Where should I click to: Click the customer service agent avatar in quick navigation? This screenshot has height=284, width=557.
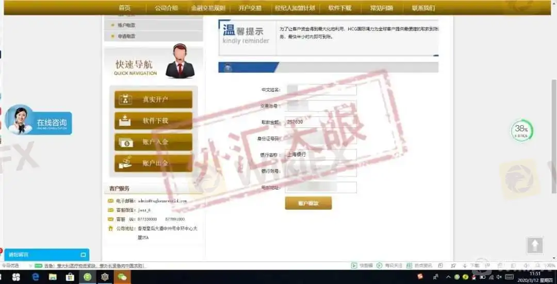click(180, 61)
